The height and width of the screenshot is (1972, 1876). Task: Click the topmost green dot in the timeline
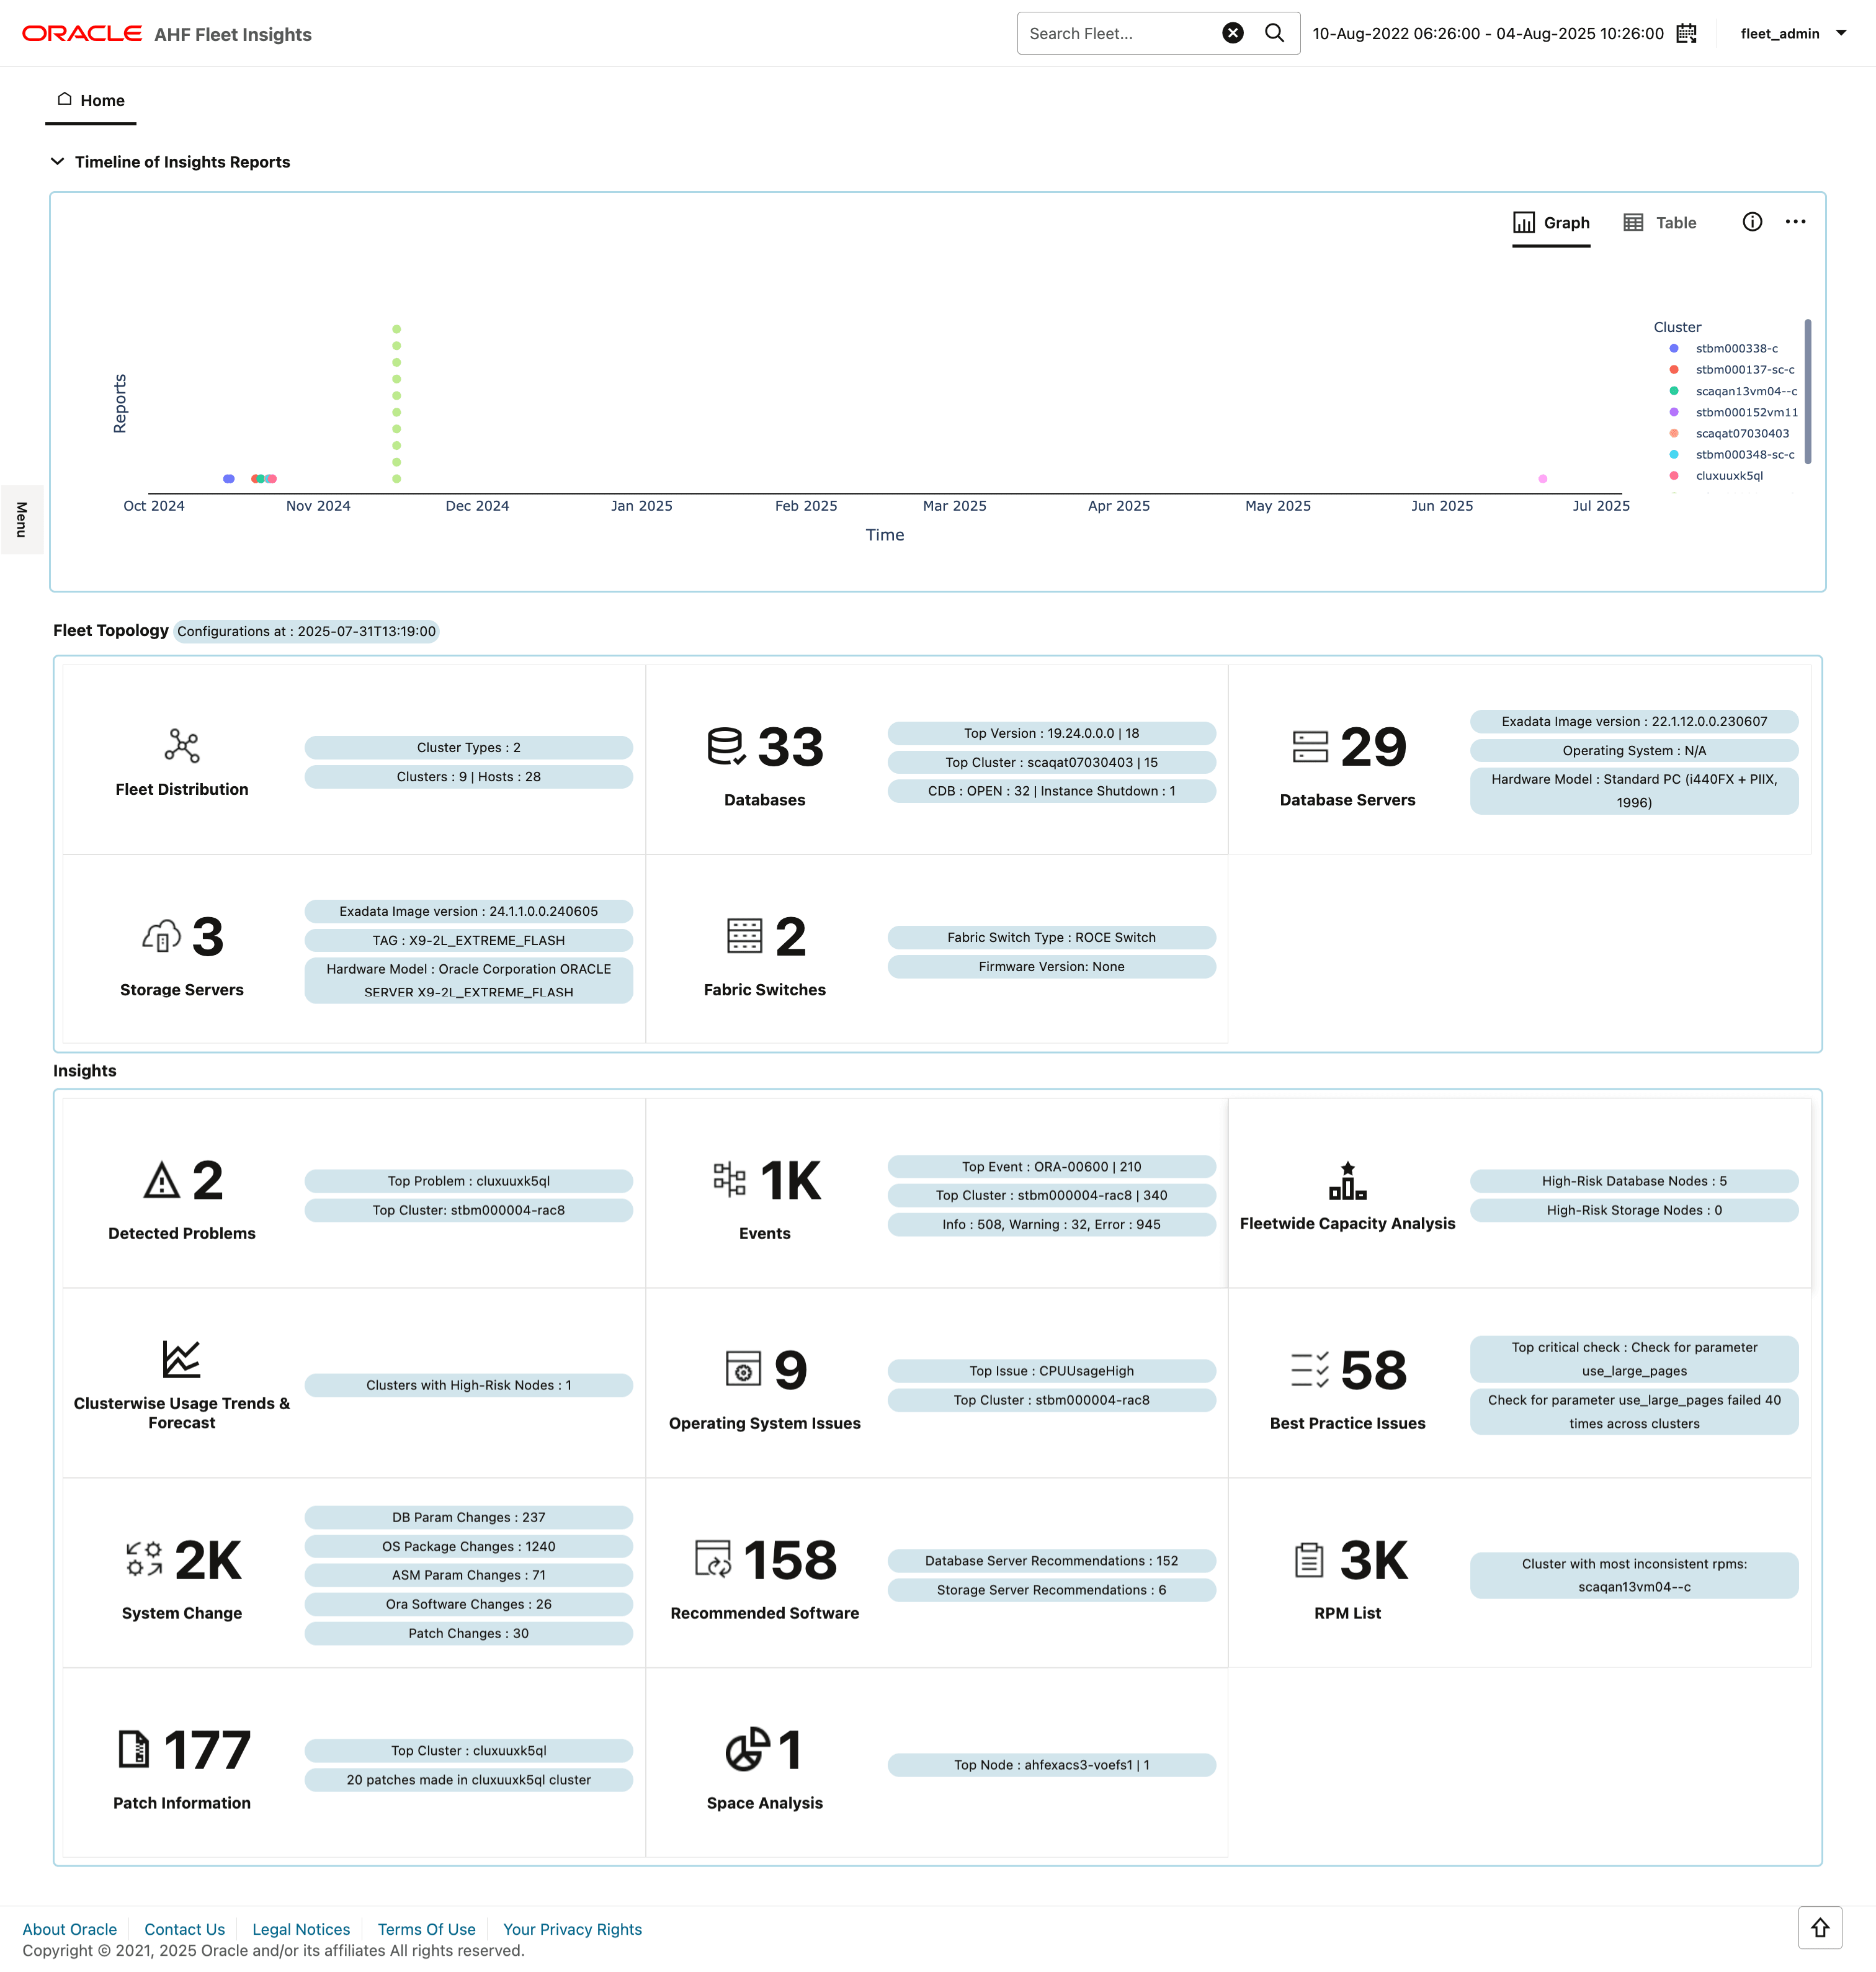tap(397, 329)
